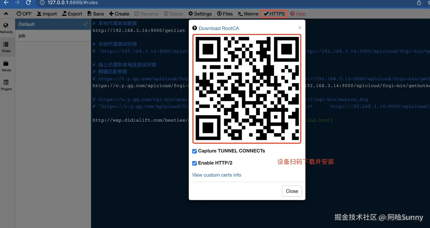The image size is (430, 228).
Task: Export rules via Export button
Action: pos(72,14)
